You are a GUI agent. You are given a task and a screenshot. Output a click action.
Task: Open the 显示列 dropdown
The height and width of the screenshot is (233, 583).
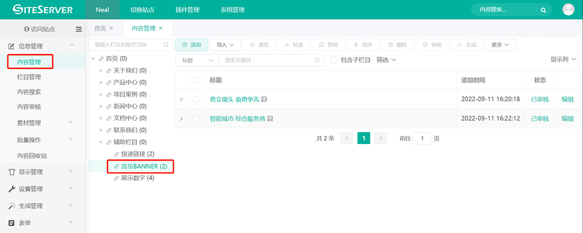point(563,59)
